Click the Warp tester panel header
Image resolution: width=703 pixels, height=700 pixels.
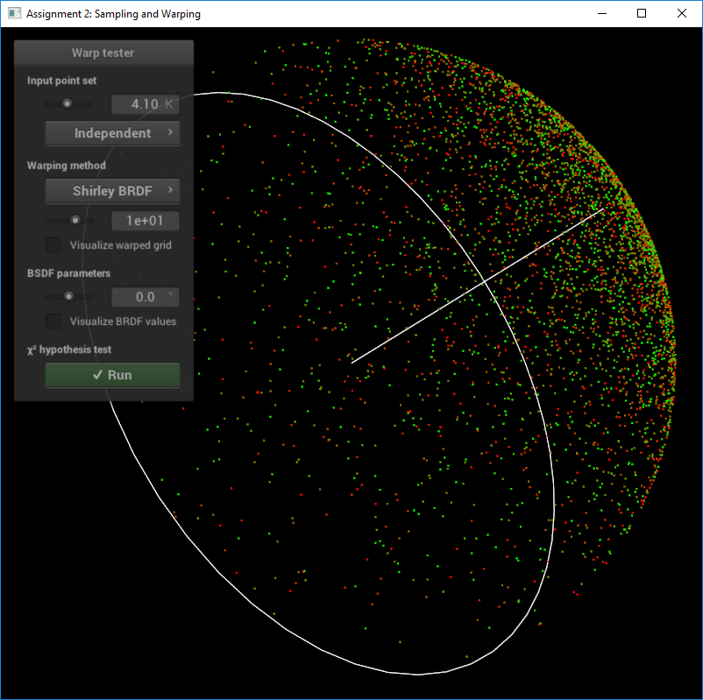[103, 53]
